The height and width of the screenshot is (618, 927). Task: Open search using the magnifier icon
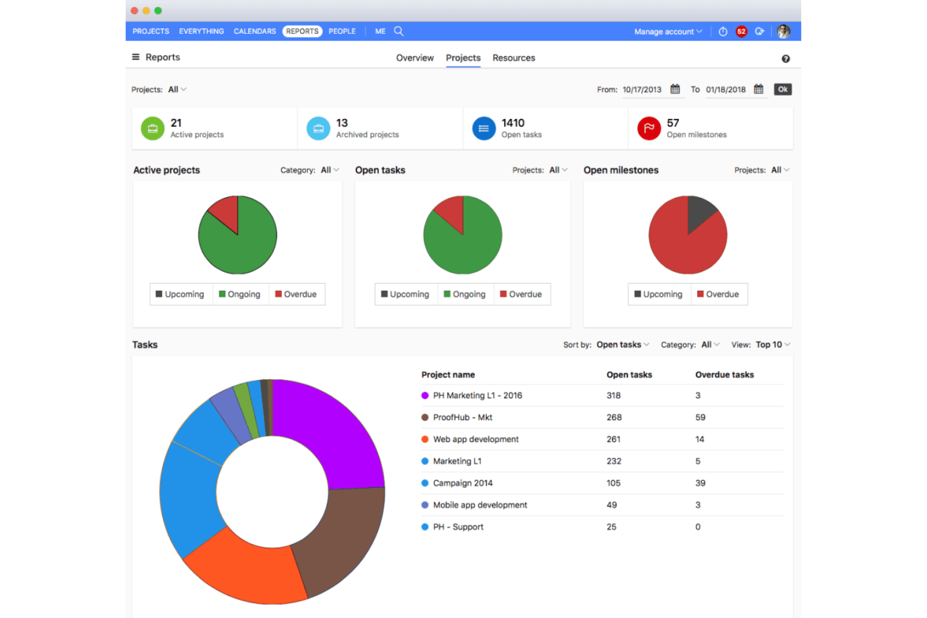point(399,31)
